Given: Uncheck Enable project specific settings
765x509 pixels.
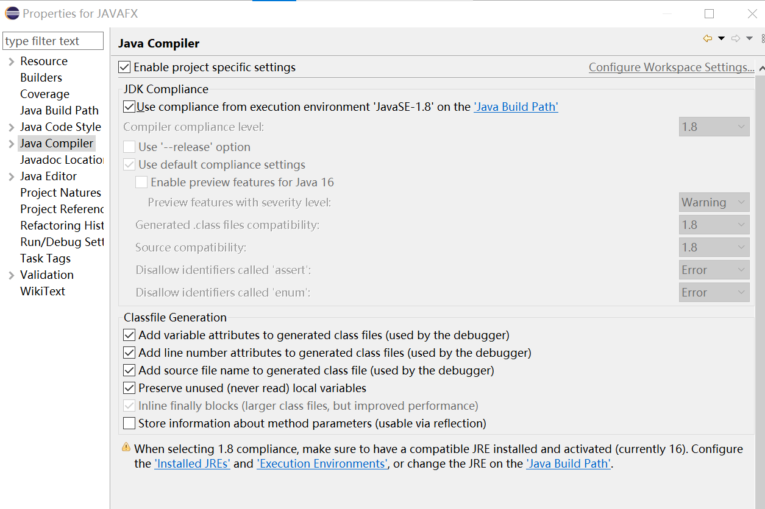Looking at the screenshot, I should (x=125, y=67).
